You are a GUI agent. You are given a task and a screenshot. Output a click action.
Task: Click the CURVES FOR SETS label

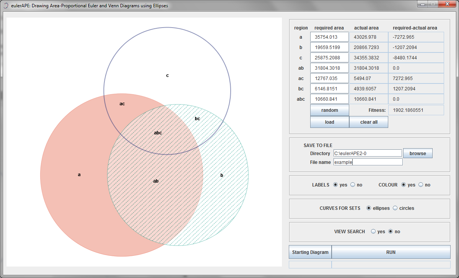pos(340,208)
